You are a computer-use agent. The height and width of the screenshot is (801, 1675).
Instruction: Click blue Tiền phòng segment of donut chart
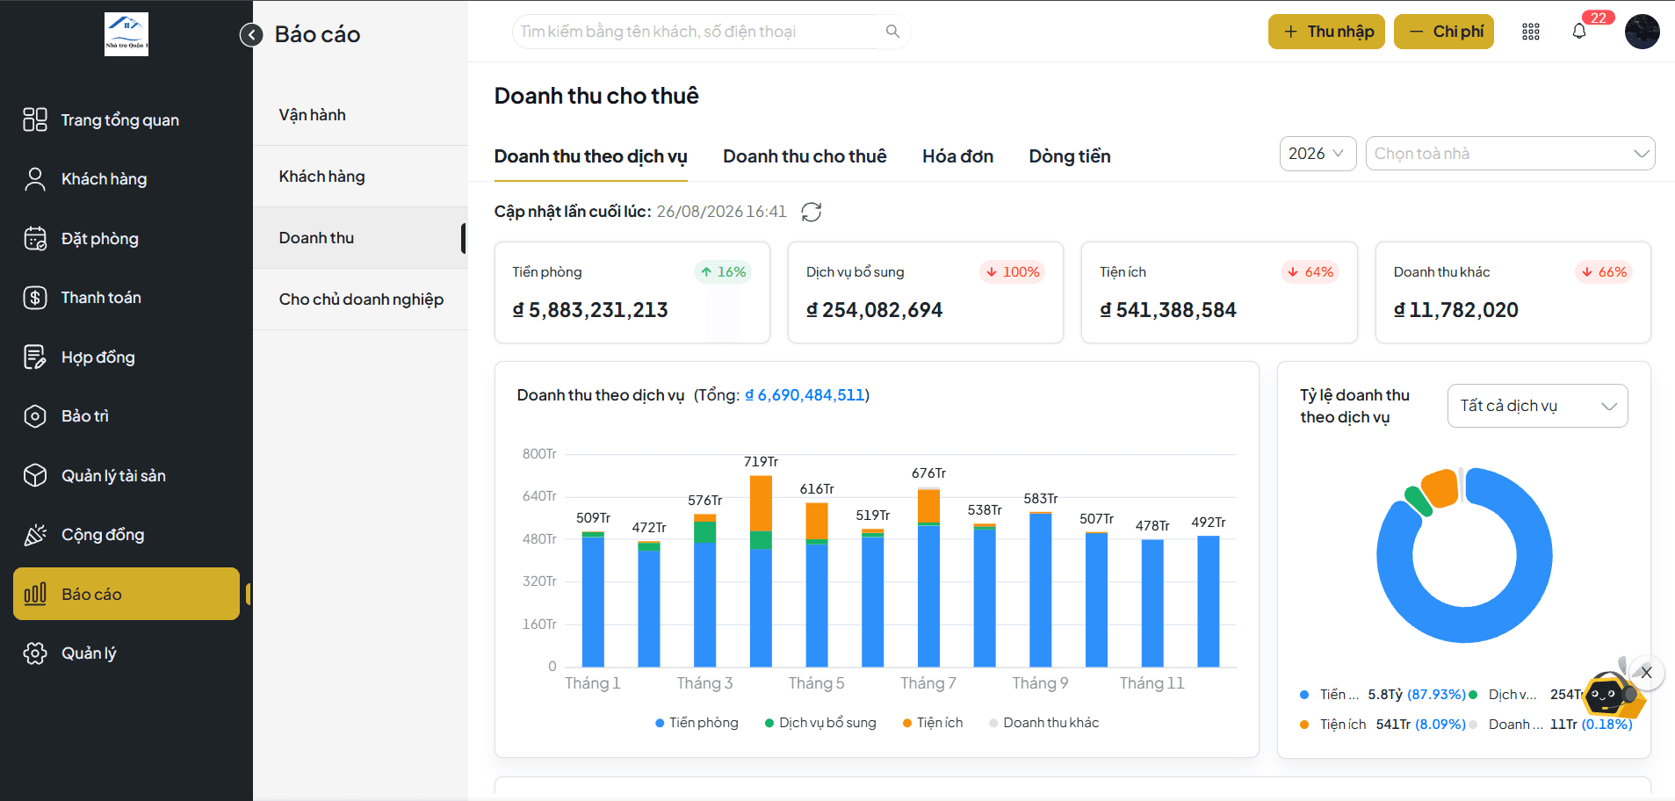pos(1464,625)
